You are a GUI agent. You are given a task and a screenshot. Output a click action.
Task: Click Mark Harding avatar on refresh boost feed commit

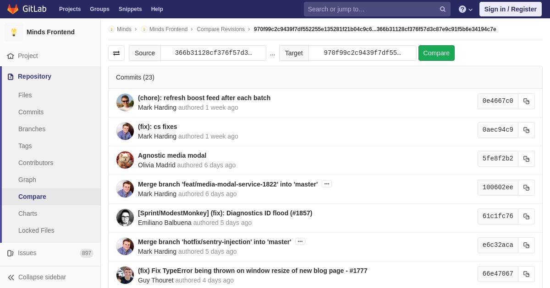click(x=125, y=102)
